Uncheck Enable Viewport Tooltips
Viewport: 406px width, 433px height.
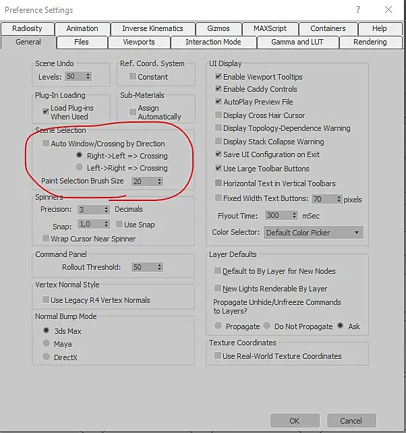(219, 76)
